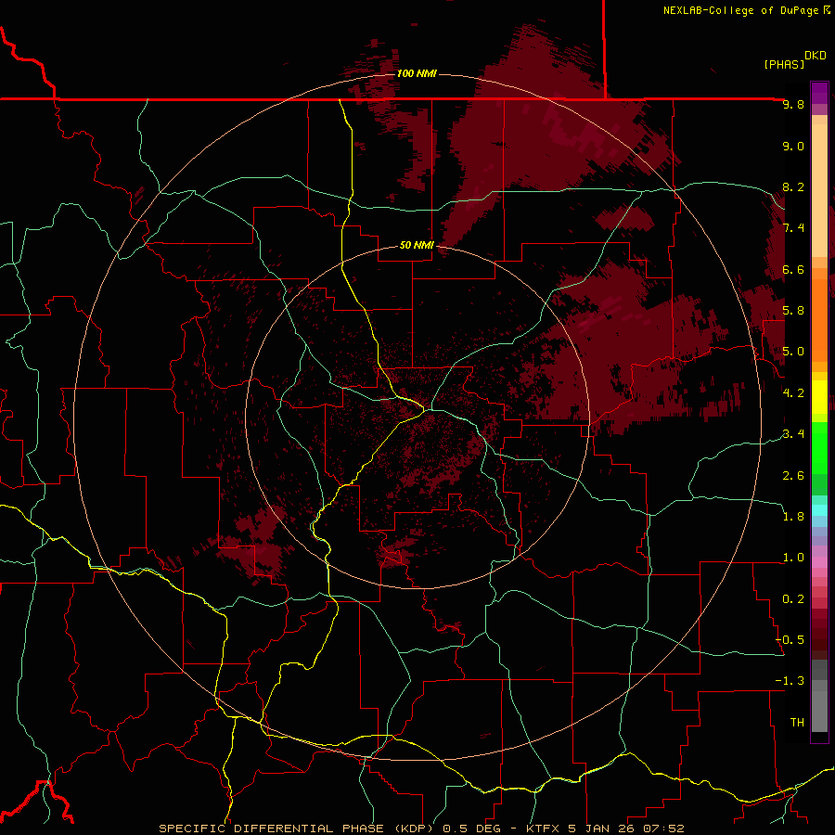The height and width of the screenshot is (835, 835).
Task: Click the KTFX radar site identifier
Action: click(x=544, y=829)
